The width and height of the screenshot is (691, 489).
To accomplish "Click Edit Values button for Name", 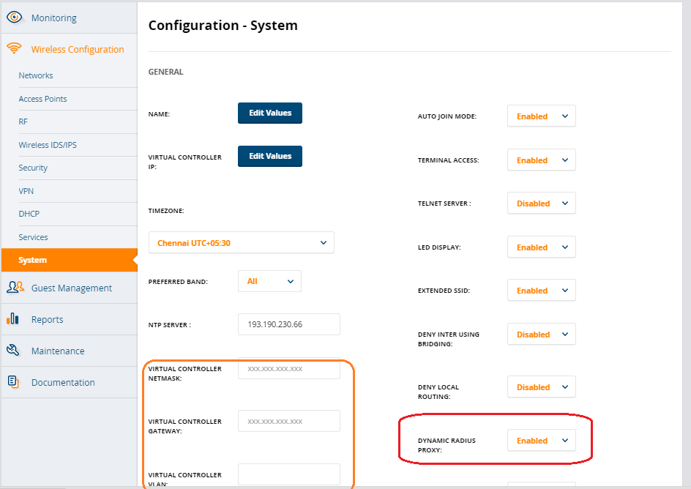I will [269, 113].
